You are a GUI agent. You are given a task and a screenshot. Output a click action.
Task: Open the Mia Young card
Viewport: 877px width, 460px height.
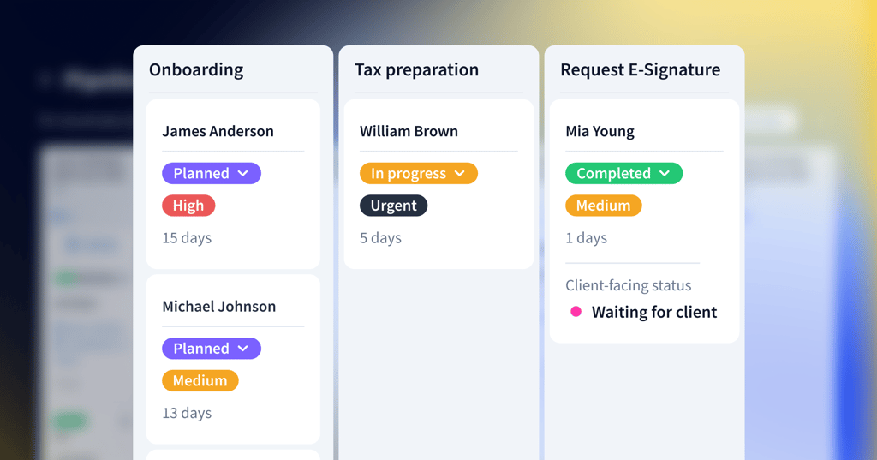[x=600, y=131]
